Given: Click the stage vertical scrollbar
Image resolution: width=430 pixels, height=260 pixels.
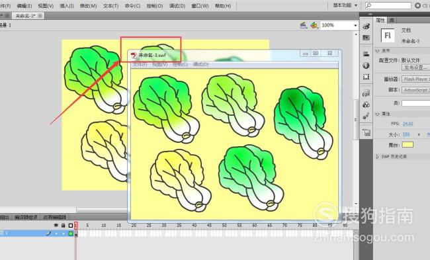Looking at the screenshot, I should click(x=356, y=119).
